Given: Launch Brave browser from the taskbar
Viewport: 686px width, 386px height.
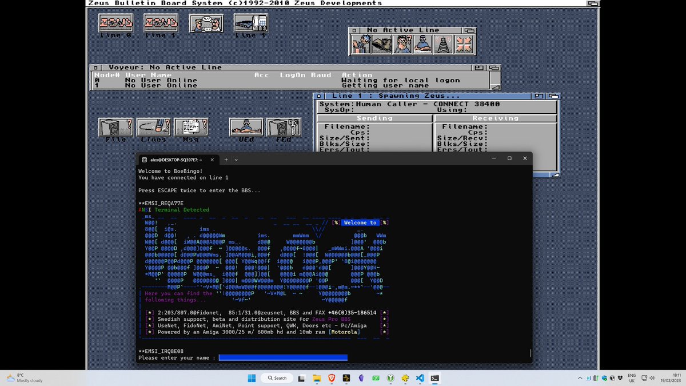Looking at the screenshot, I should pyautogui.click(x=331, y=378).
